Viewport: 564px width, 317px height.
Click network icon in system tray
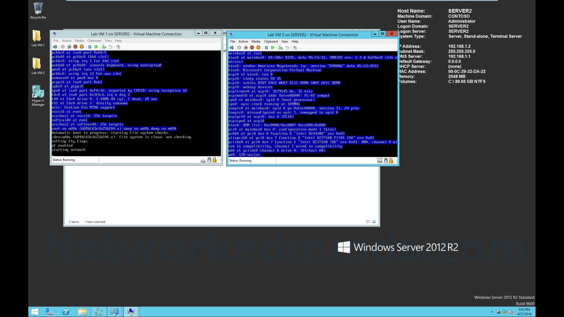coord(505,312)
